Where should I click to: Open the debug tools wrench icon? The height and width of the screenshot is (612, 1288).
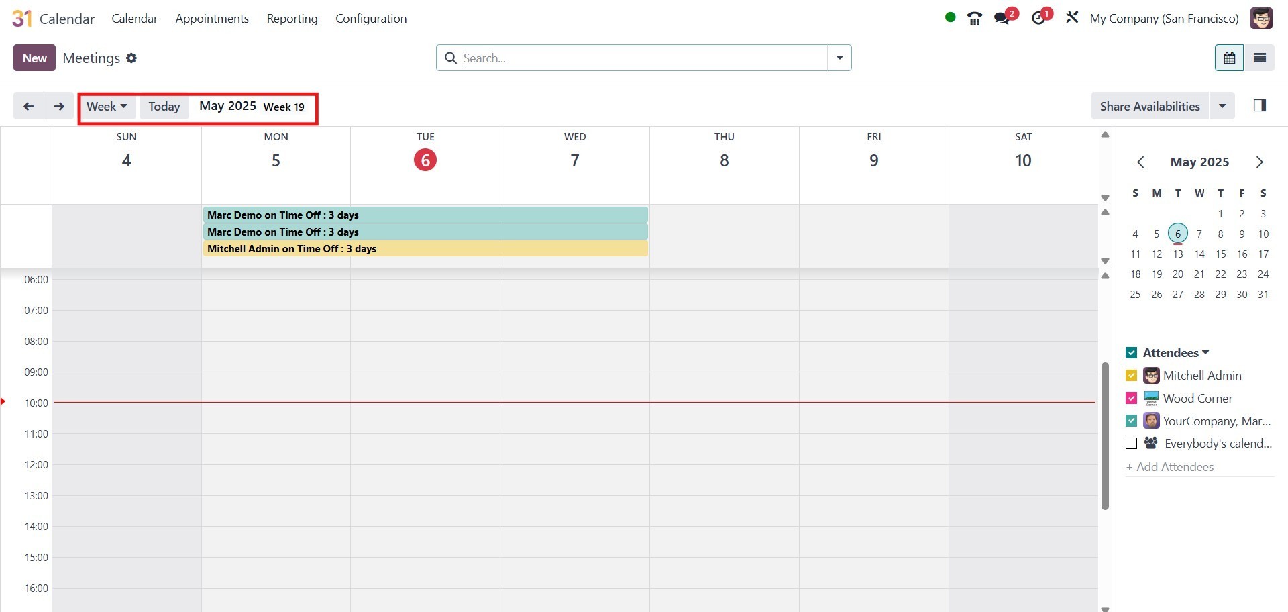pyautogui.click(x=1072, y=18)
